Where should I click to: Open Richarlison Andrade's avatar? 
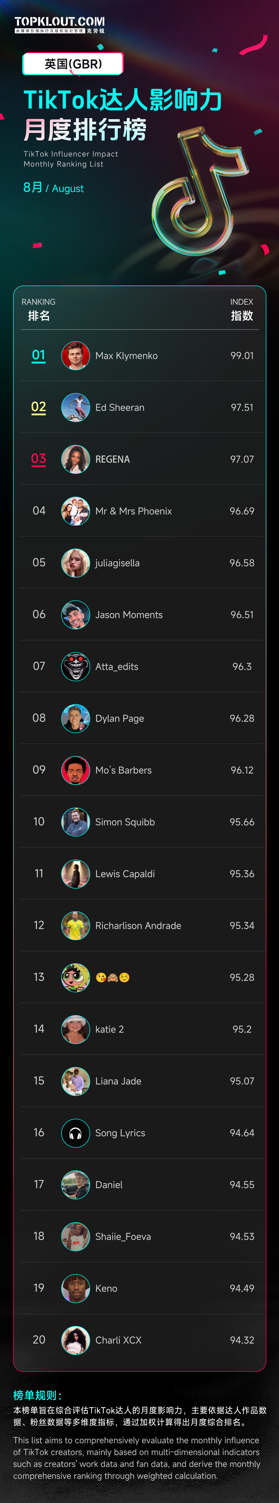[75, 925]
